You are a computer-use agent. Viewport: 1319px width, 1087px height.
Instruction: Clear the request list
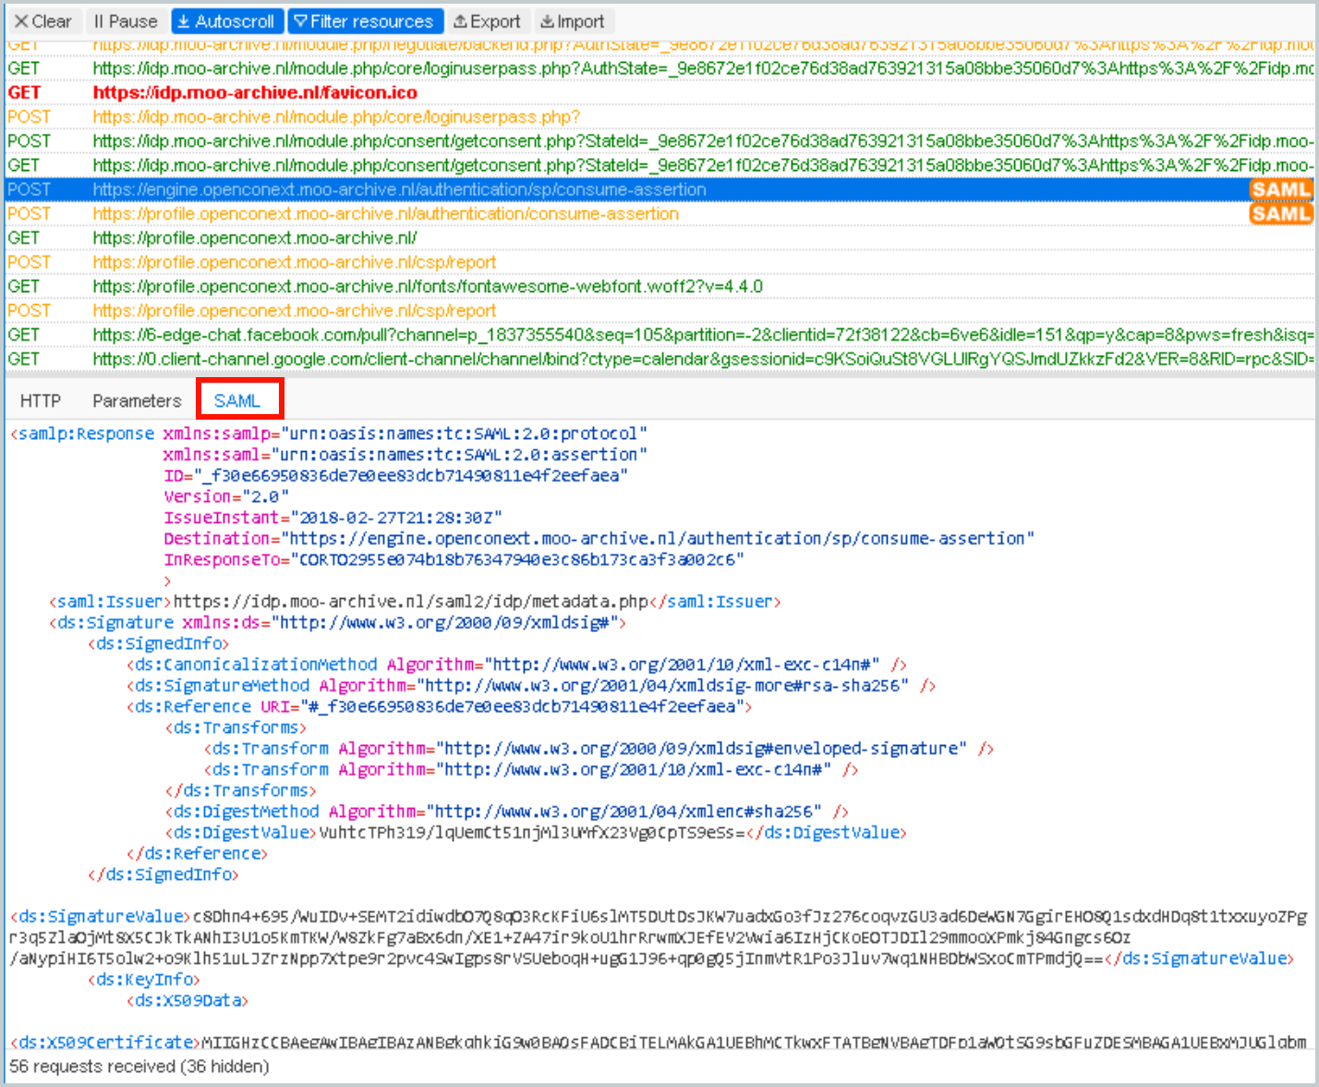(42, 21)
